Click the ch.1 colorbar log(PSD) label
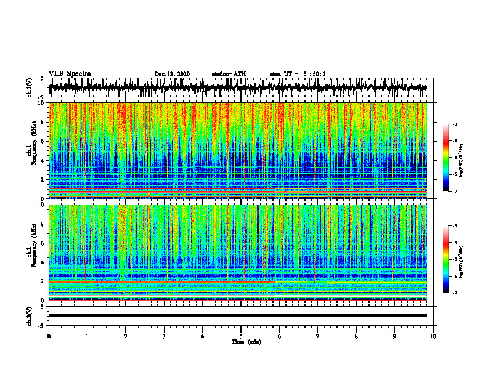The height and width of the screenshot is (377, 488). point(462,160)
